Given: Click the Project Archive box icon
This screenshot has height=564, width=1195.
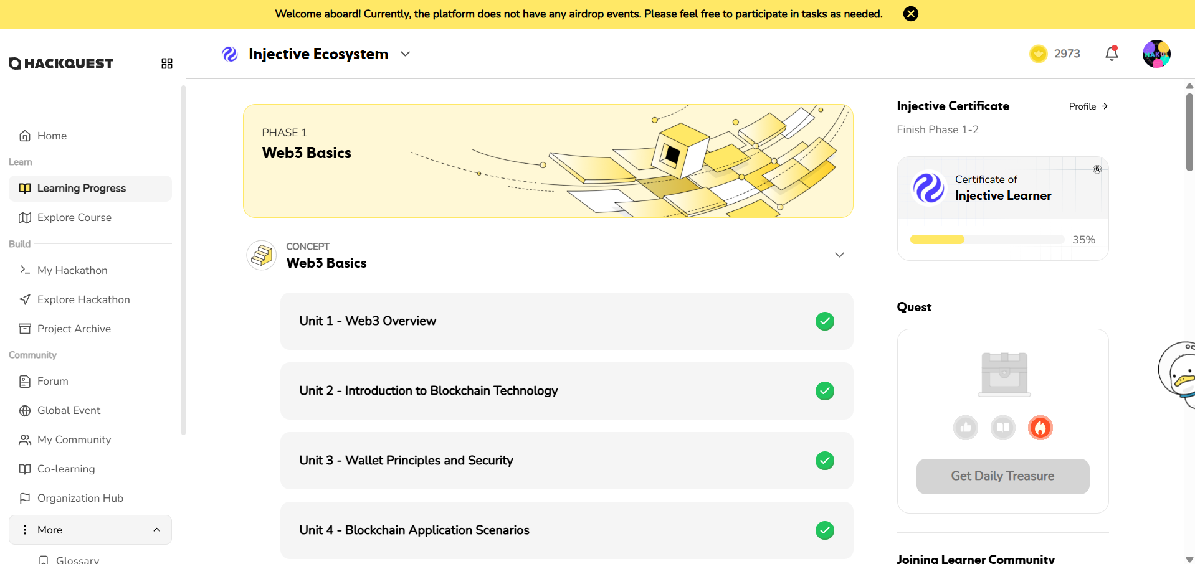Looking at the screenshot, I should 25,329.
